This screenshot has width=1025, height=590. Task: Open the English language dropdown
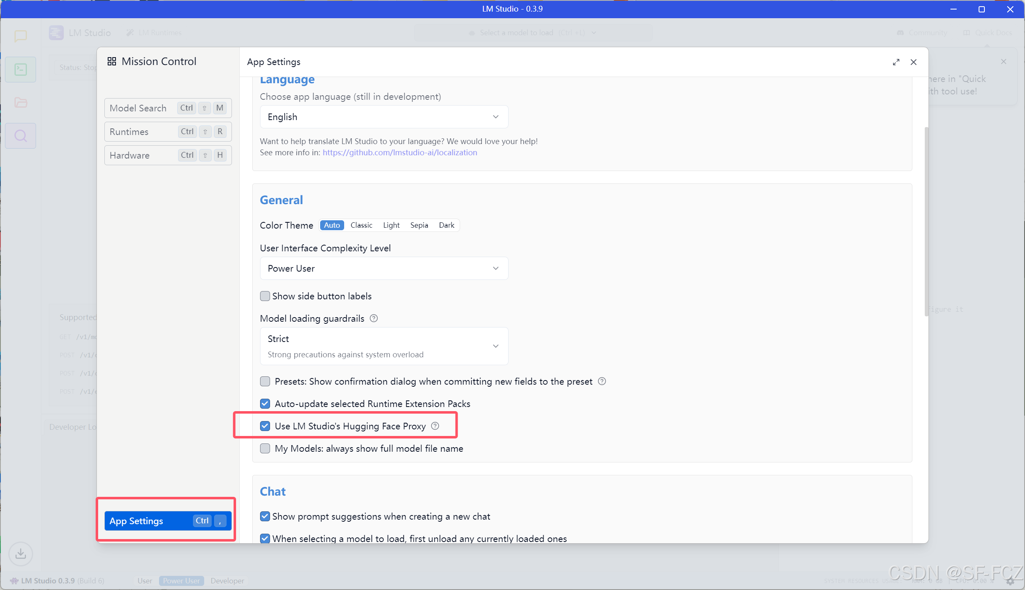click(x=383, y=117)
